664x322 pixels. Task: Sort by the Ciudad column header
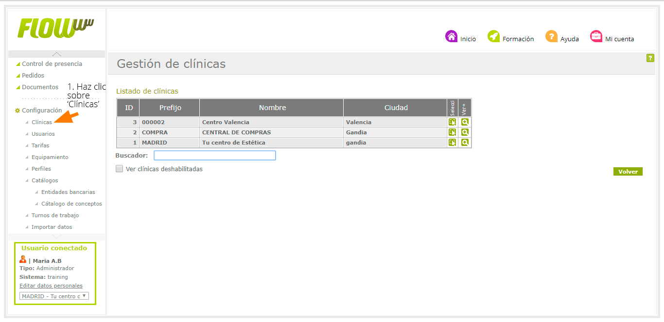[396, 108]
